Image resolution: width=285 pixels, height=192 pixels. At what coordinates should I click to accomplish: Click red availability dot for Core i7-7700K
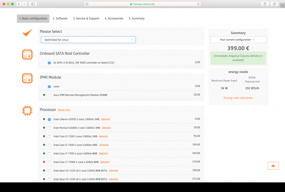coord(44,162)
